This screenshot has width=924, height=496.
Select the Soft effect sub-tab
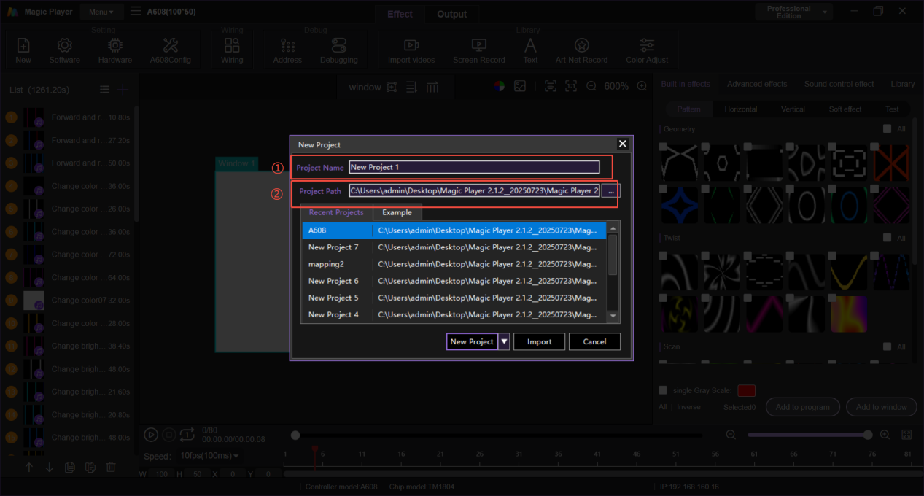(x=845, y=109)
